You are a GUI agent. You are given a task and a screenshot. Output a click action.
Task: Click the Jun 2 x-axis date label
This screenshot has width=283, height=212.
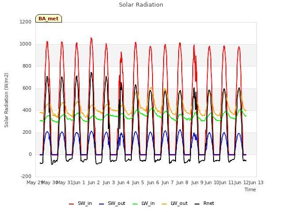tap(94, 182)
